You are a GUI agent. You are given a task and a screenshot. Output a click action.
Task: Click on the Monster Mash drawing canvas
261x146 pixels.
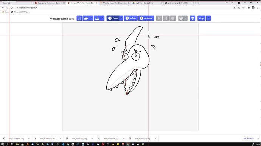coord(130,77)
